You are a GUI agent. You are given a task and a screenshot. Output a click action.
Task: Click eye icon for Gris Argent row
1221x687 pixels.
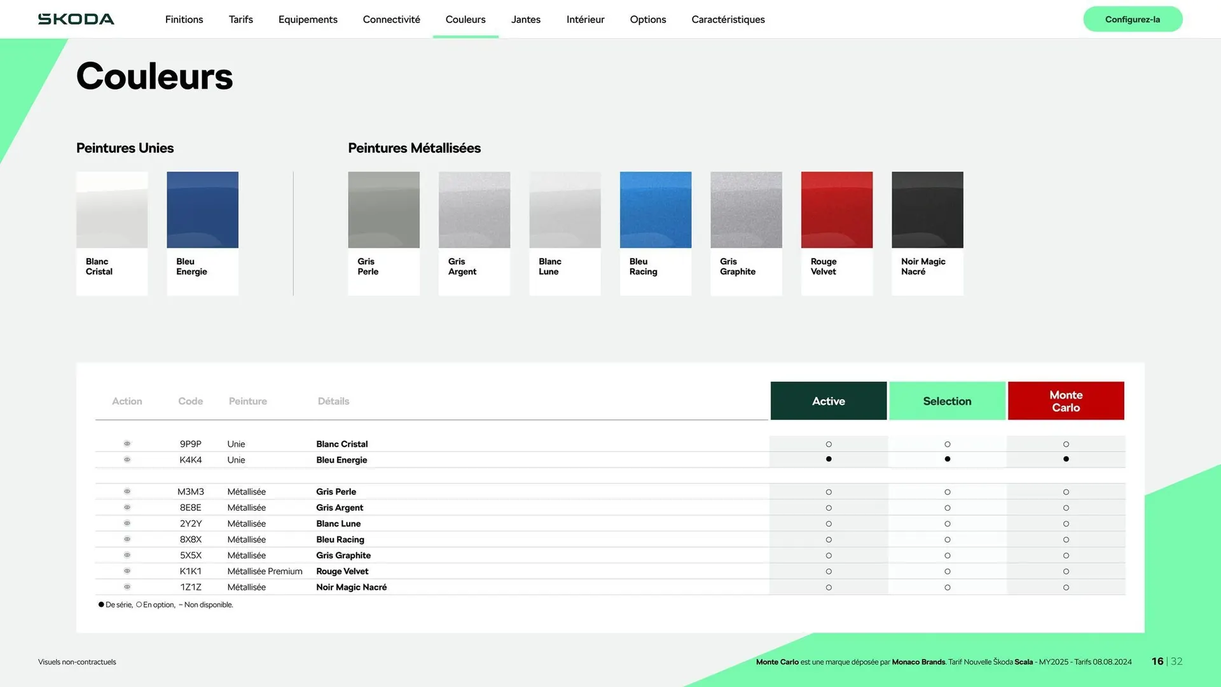point(127,508)
